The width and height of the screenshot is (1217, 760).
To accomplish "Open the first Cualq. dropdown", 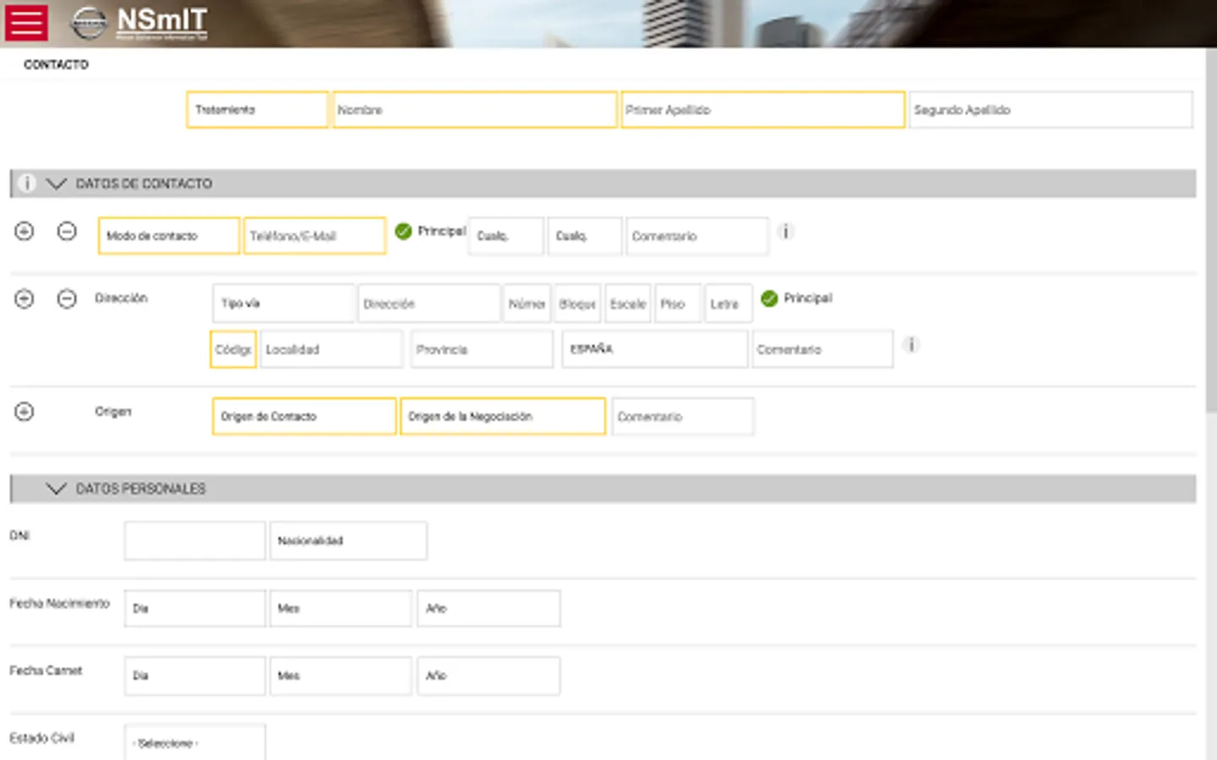I will 506,236.
